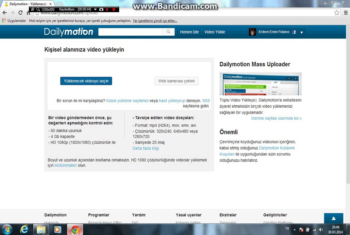Click the footer heading Programlar
This screenshot has height=235, width=350.
(x=99, y=215)
